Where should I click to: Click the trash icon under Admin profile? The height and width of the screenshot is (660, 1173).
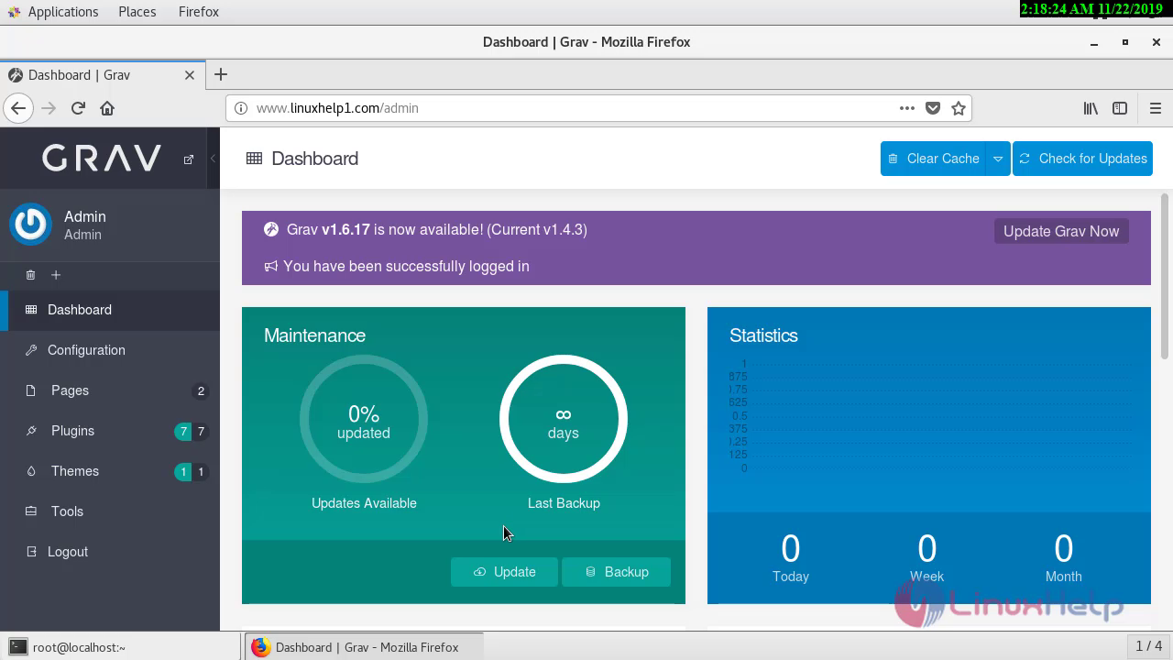click(30, 275)
